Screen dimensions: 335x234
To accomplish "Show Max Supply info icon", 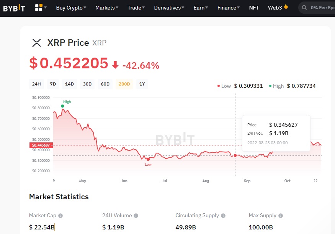I will tap(281, 216).
